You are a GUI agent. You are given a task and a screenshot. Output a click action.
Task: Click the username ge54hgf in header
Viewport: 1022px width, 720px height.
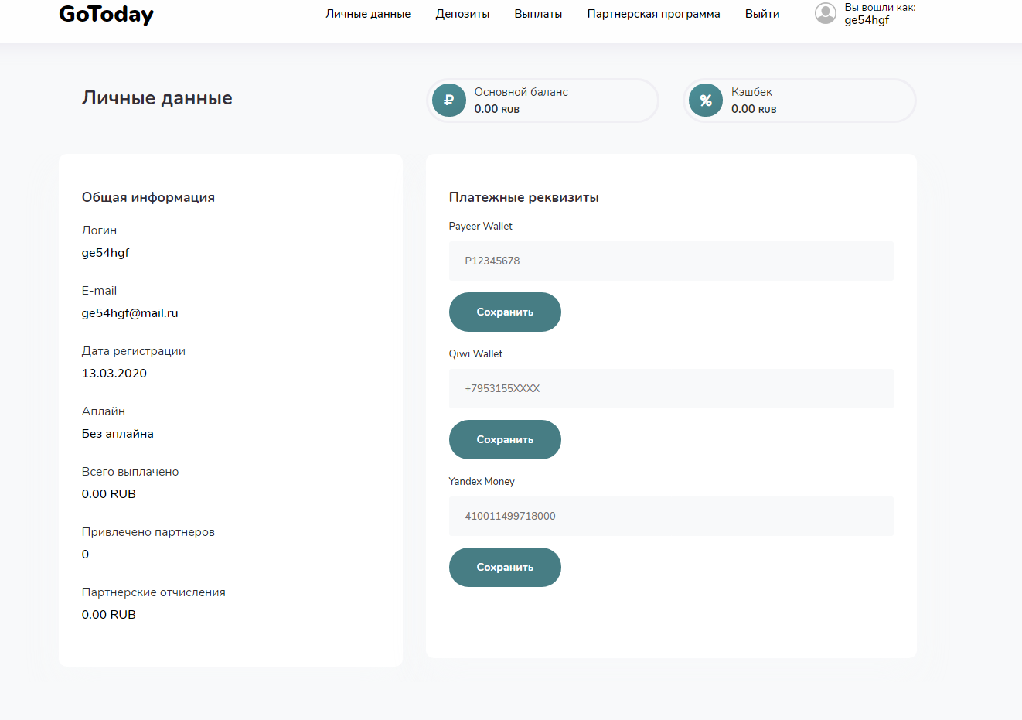tap(867, 20)
